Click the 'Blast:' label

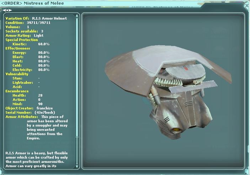18,57
